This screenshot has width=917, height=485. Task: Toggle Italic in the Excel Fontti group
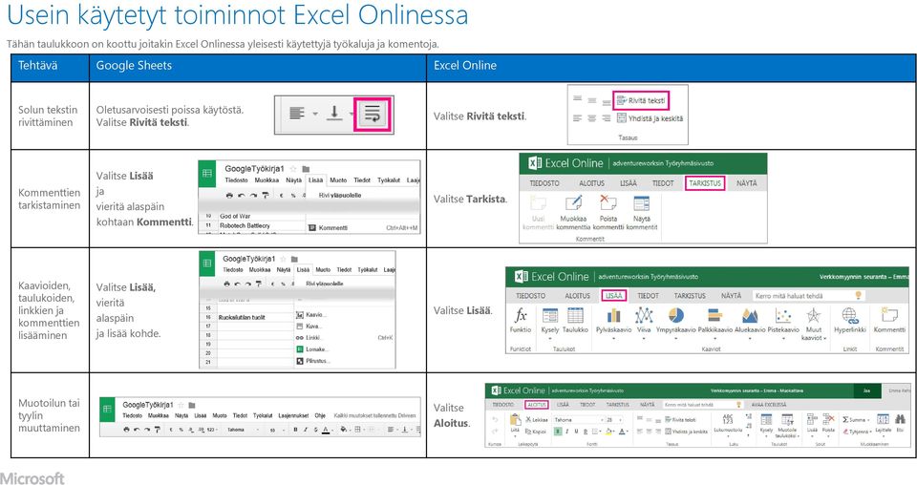566,432
